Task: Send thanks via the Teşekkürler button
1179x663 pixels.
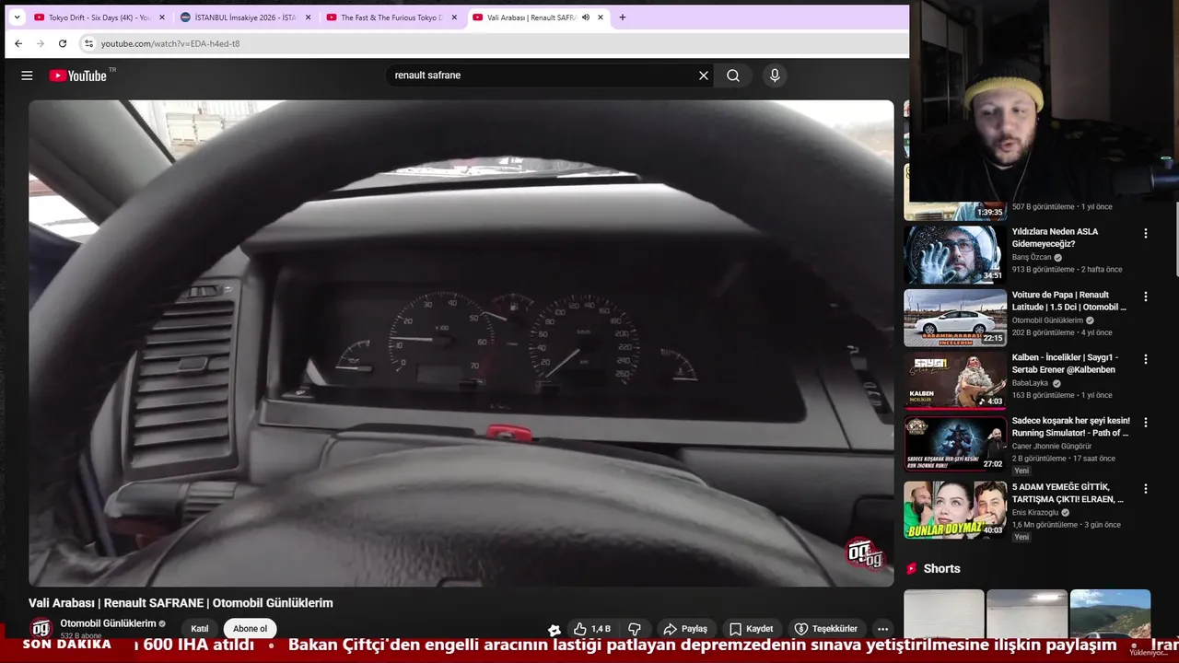Action: point(826,629)
